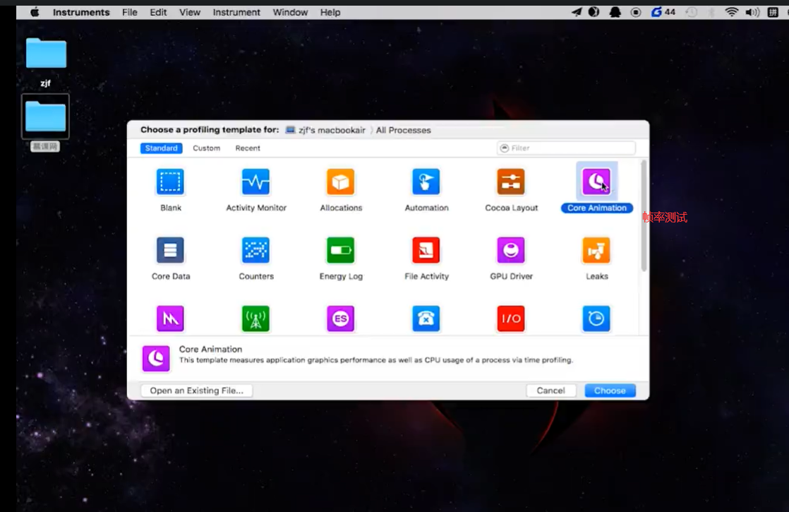
Task: Open the Edit menu
Action: [x=158, y=12]
